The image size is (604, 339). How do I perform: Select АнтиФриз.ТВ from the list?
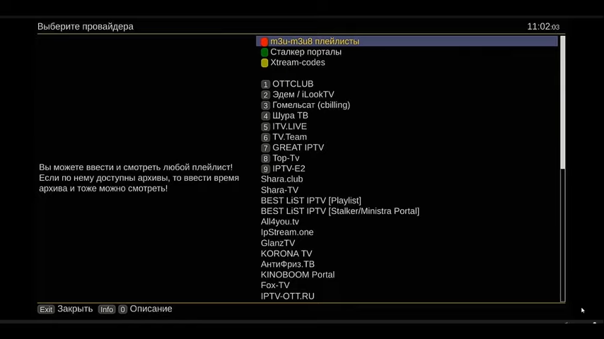coord(287,264)
